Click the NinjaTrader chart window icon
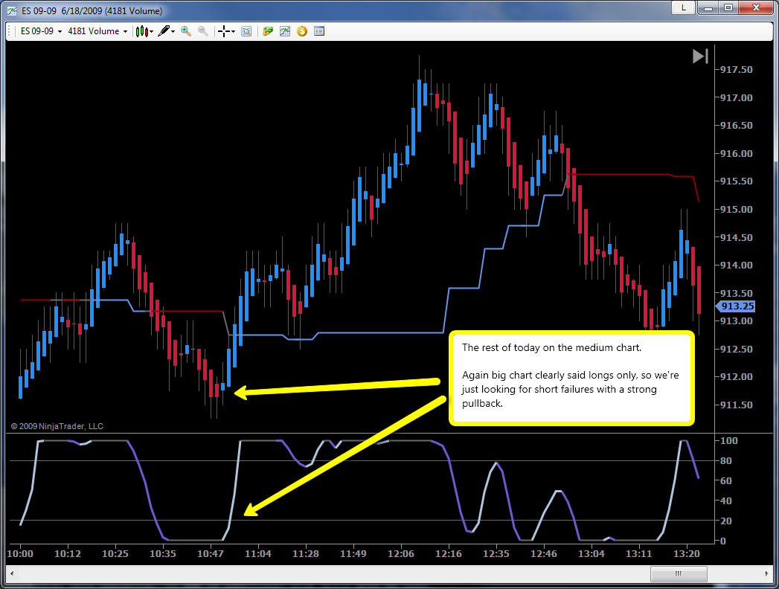 12,10
